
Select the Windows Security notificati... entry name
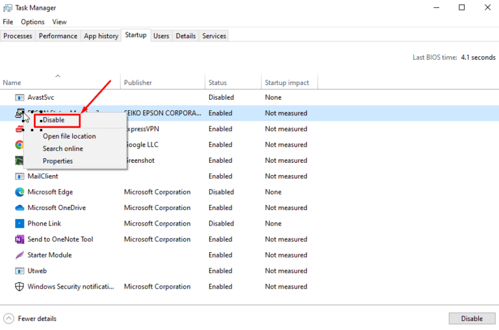coord(71,287)
